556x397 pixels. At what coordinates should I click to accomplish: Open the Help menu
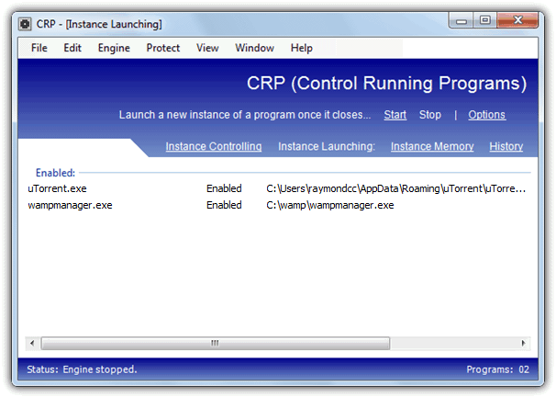(302, 48)
